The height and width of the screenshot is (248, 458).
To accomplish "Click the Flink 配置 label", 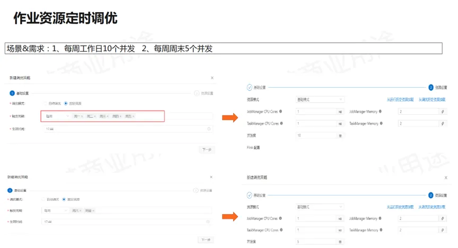I will tap(253, 148).
